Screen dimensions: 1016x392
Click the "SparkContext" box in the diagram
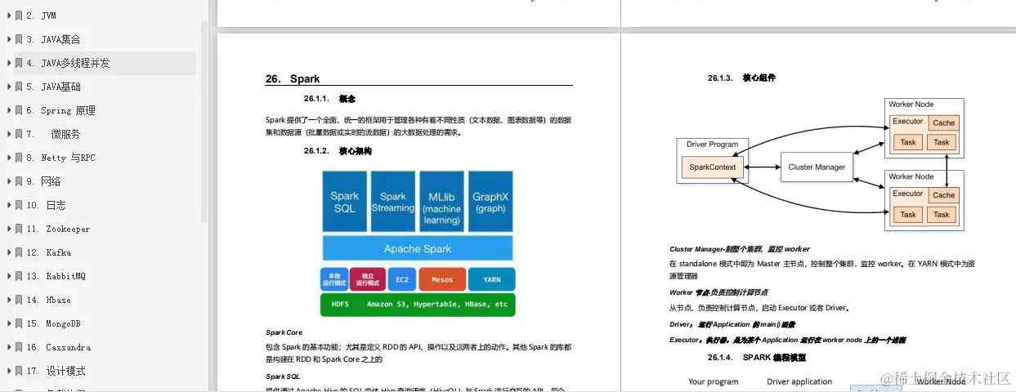(713, 167)
